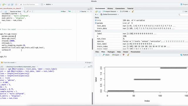Open the R Script file type selector

point(89,62)
